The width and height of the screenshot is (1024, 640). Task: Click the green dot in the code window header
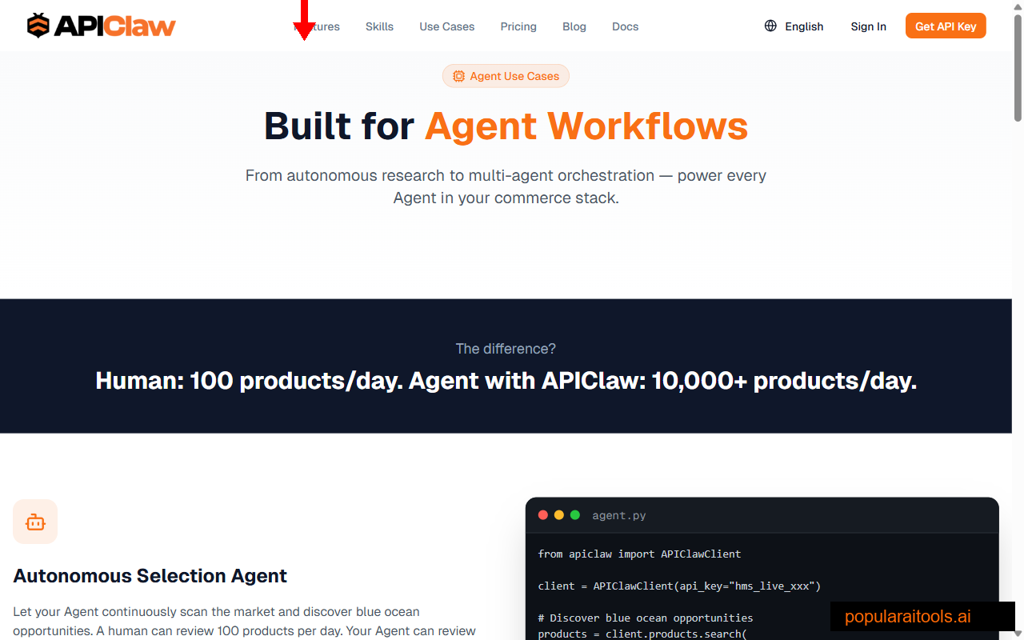[575, 515]
